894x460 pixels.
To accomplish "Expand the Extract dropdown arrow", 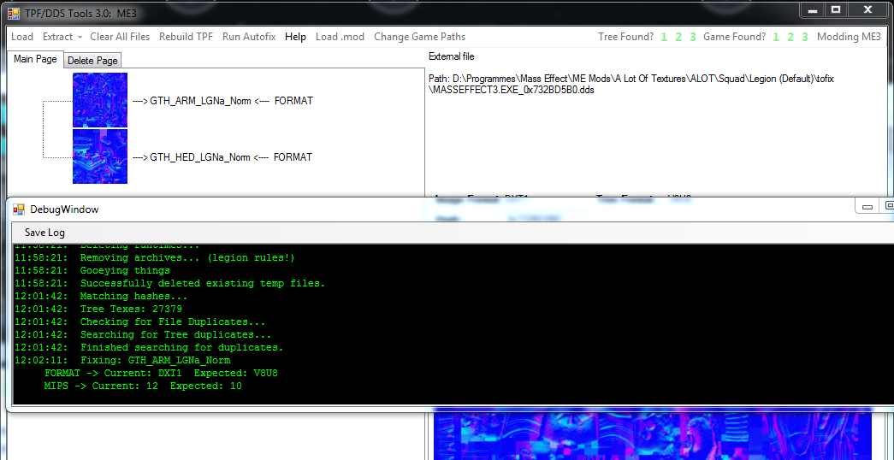I will [80, 37].
